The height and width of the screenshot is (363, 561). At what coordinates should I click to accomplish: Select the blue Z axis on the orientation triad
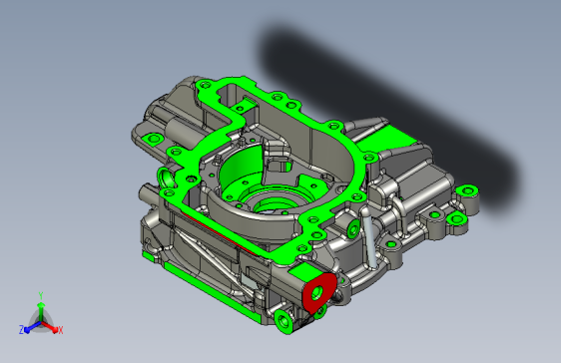pyautogui.click(x=32, y=327)
